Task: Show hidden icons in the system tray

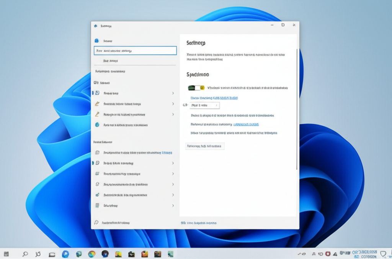Action: coord(299,254)
